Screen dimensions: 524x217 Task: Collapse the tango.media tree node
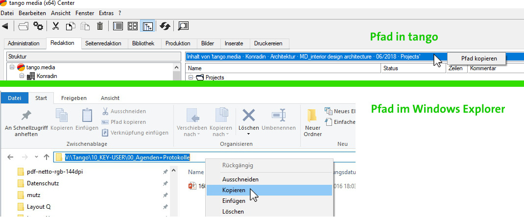pos(12,67)
